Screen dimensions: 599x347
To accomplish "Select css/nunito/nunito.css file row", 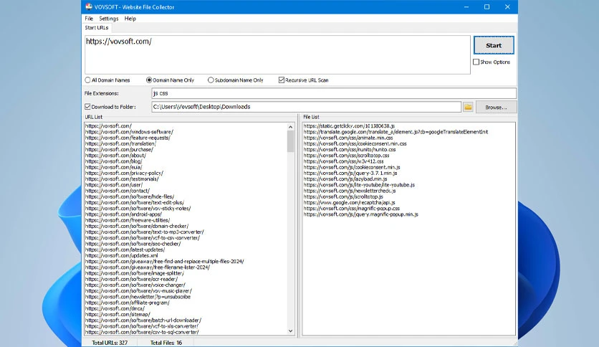I will click(x=350, y=149).
